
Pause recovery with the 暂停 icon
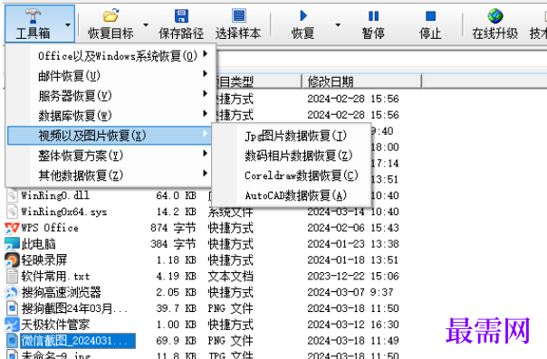click(373, 15)
